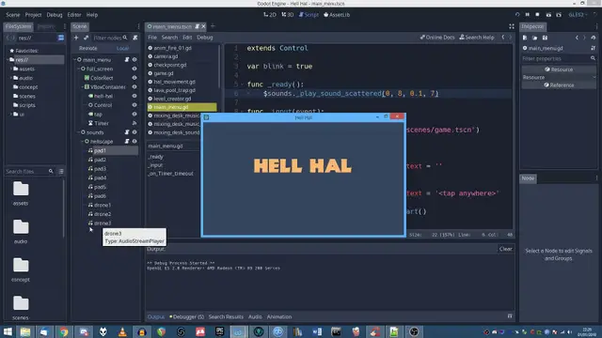Add a new node with plus icon
The height and width of the screenshot is (338, 602).
point(76,38)
